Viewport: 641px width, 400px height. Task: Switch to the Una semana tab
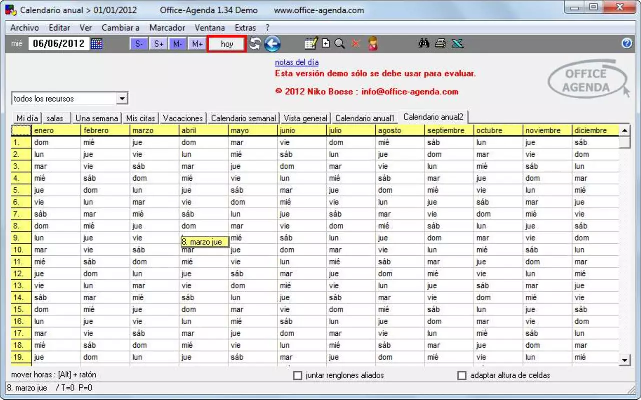coord(97,118)
